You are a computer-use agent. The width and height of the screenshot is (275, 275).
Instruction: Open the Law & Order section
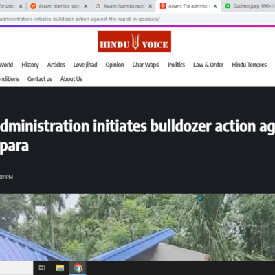208,65
